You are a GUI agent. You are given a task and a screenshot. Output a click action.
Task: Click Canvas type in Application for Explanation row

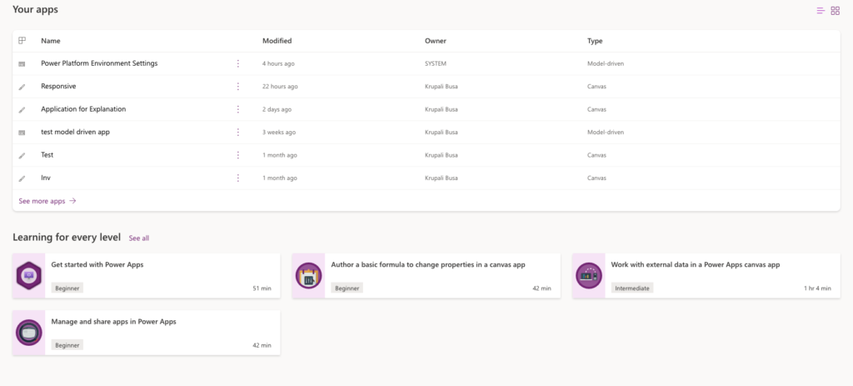pyautogui.click(x=596, y=109)
